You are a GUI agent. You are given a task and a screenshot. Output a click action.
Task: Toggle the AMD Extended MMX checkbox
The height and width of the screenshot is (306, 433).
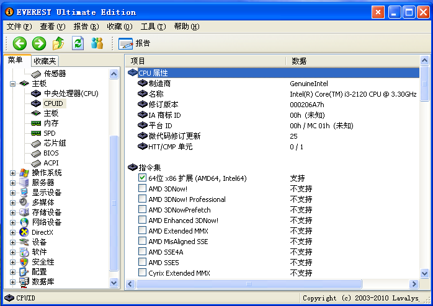tap(142, 230)
